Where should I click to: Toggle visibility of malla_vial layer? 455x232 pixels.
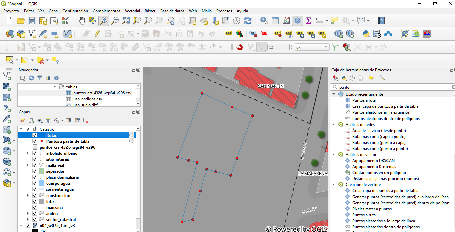[x=34, y=165]
